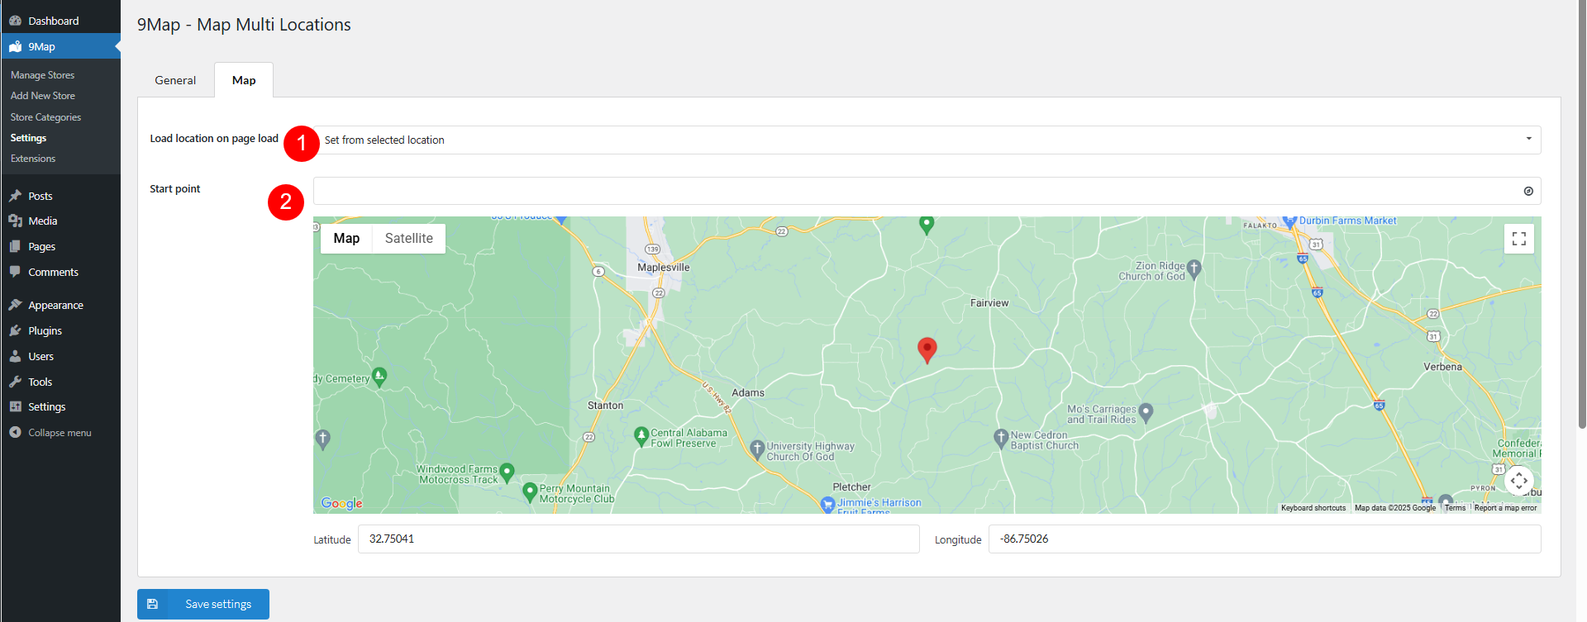Click the Dashboard gauge icon

coord(15,21)
